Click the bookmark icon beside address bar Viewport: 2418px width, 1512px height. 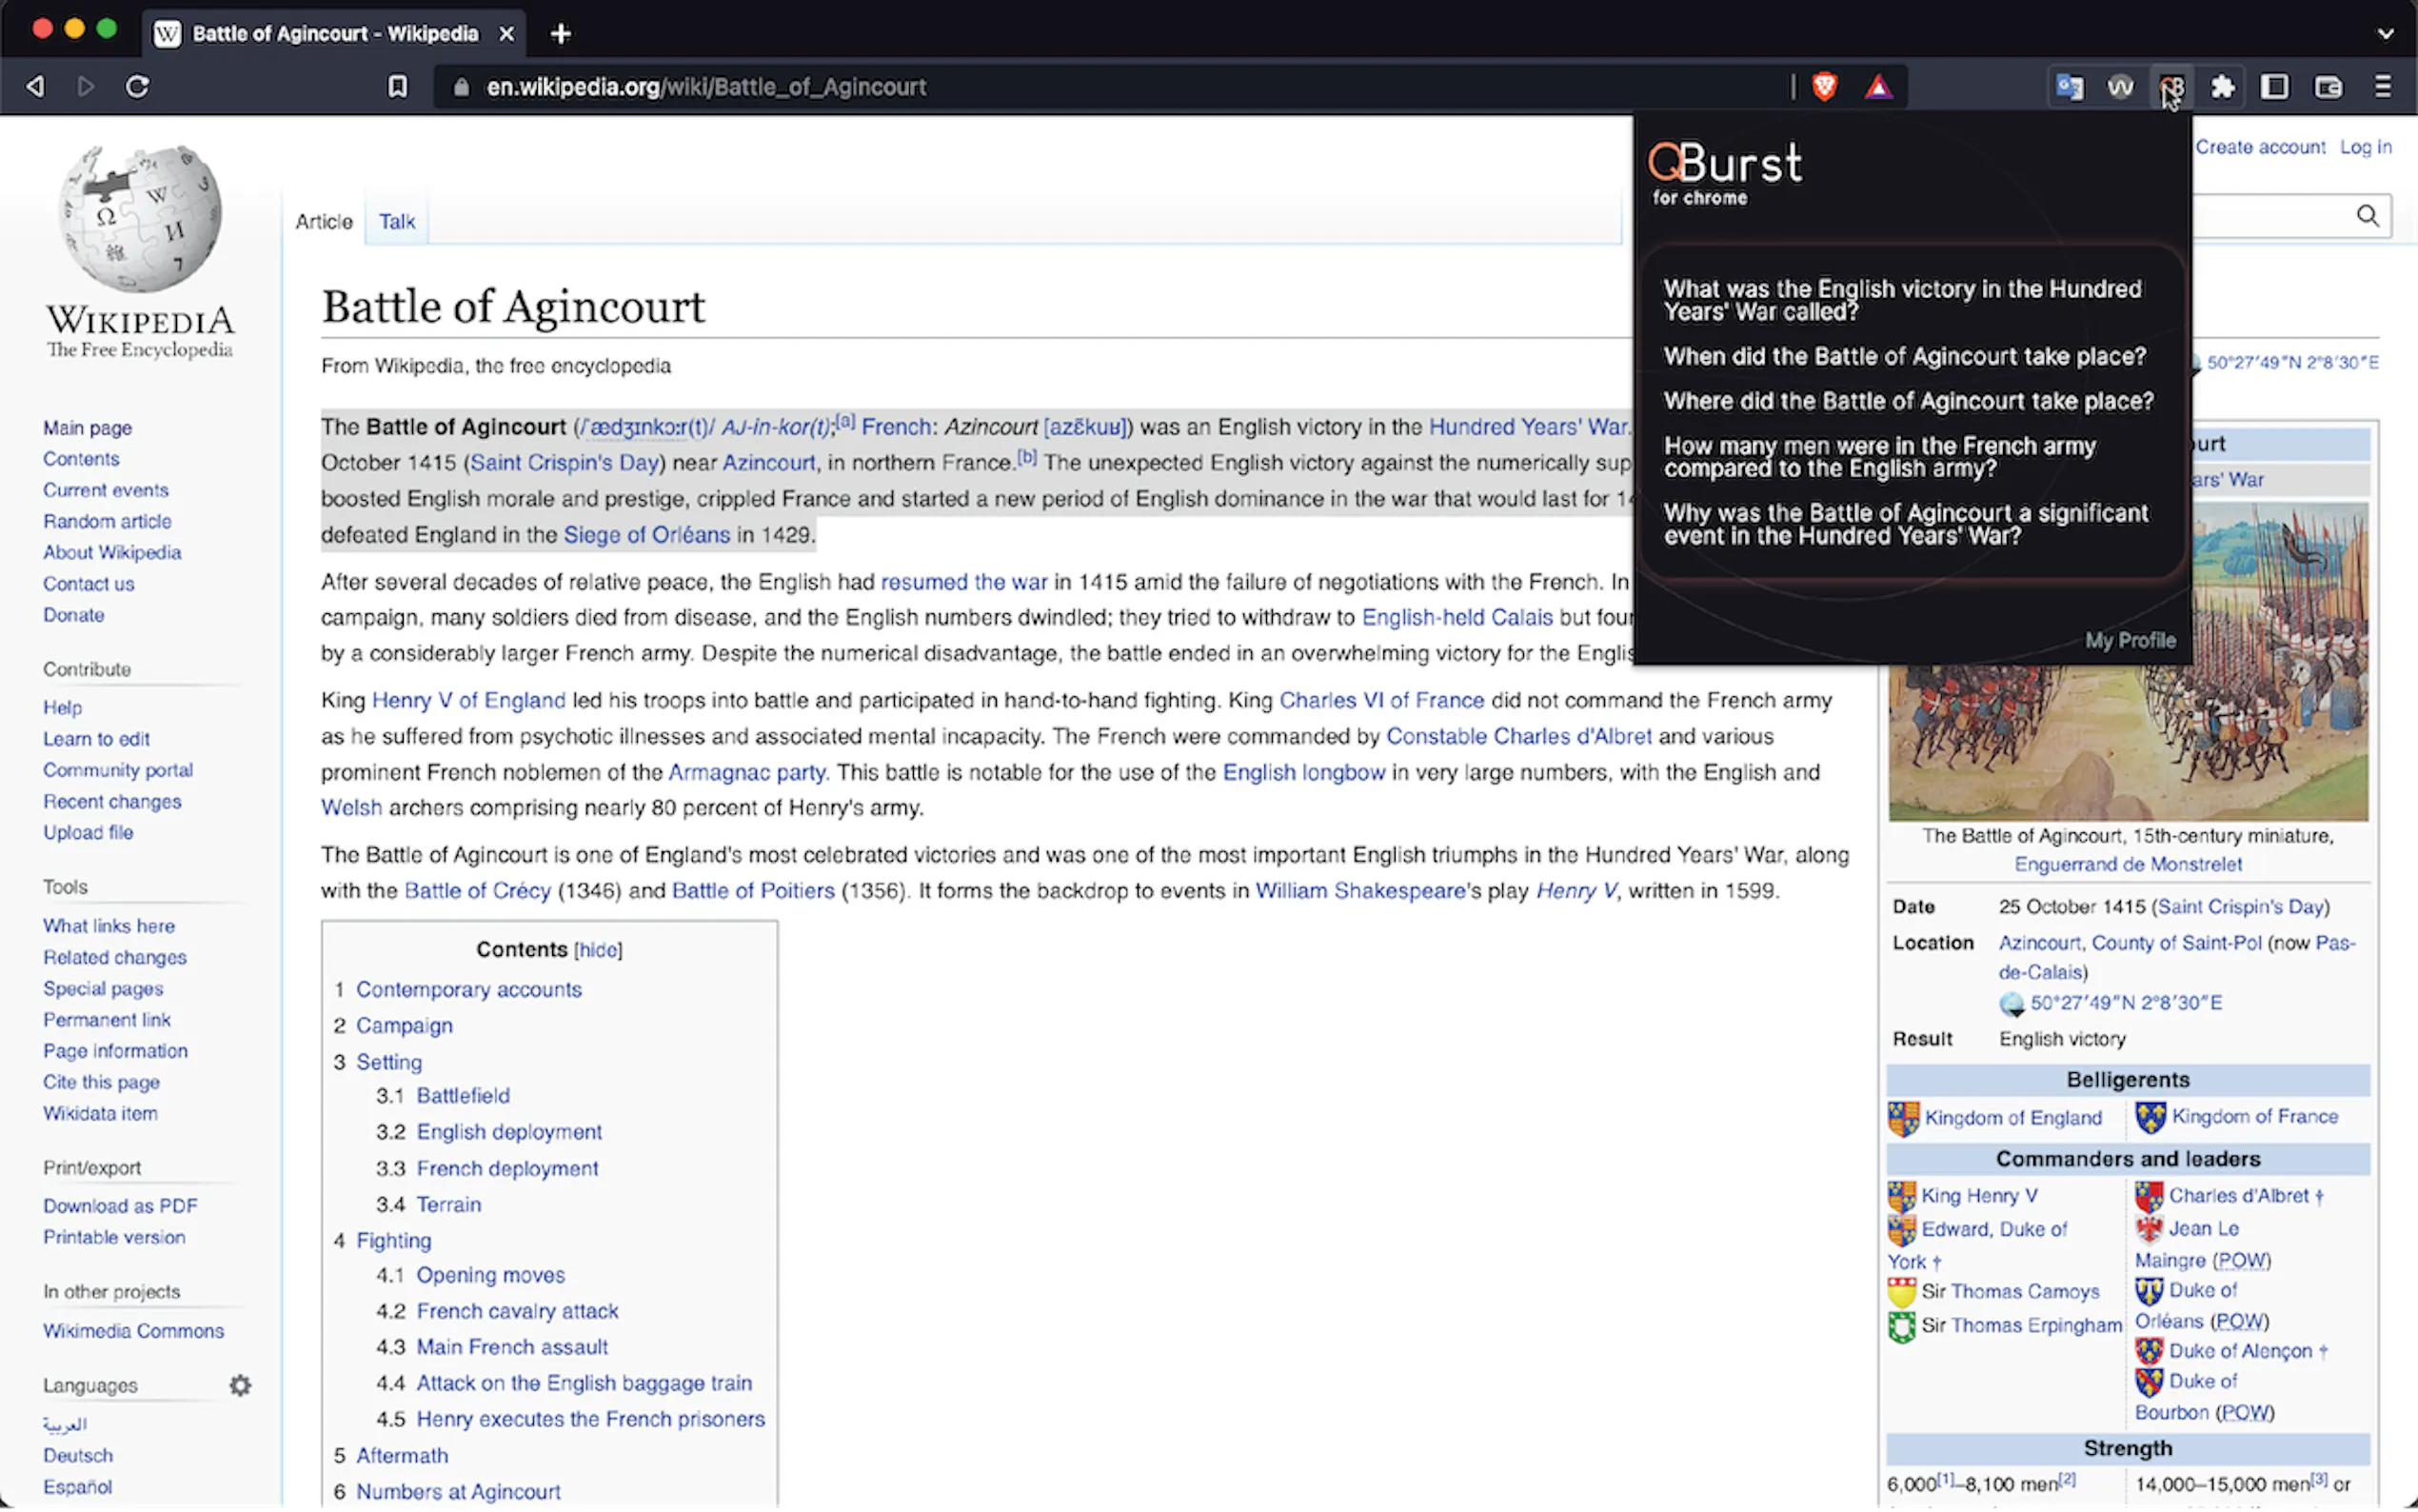pos(397,87)
